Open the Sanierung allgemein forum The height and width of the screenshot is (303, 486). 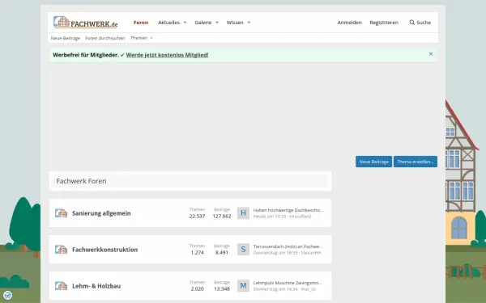101,213
